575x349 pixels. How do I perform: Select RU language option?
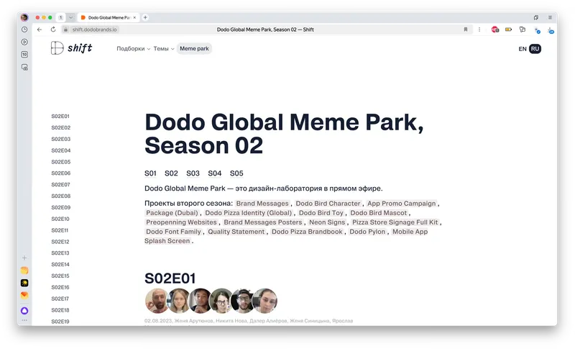tap(535, 49)
